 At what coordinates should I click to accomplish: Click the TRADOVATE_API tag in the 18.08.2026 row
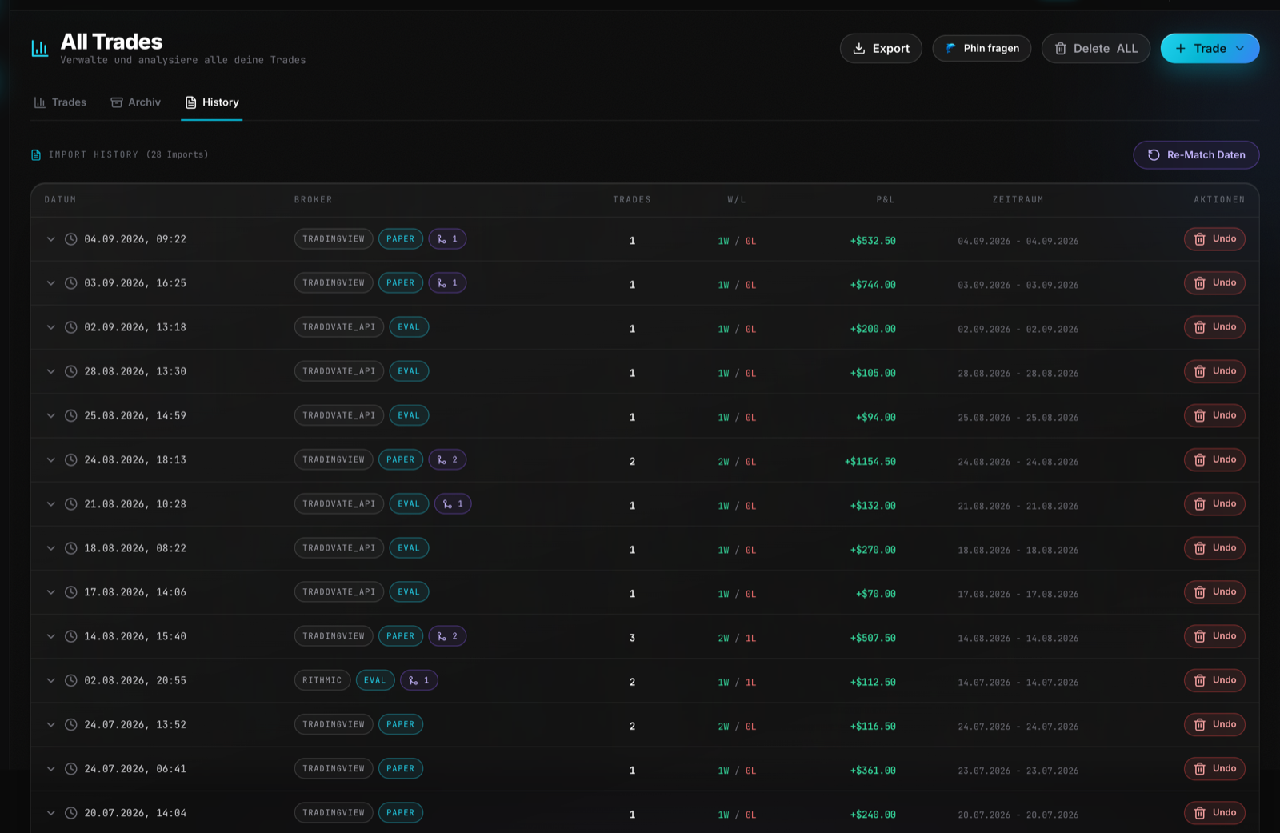click(339, 548)
